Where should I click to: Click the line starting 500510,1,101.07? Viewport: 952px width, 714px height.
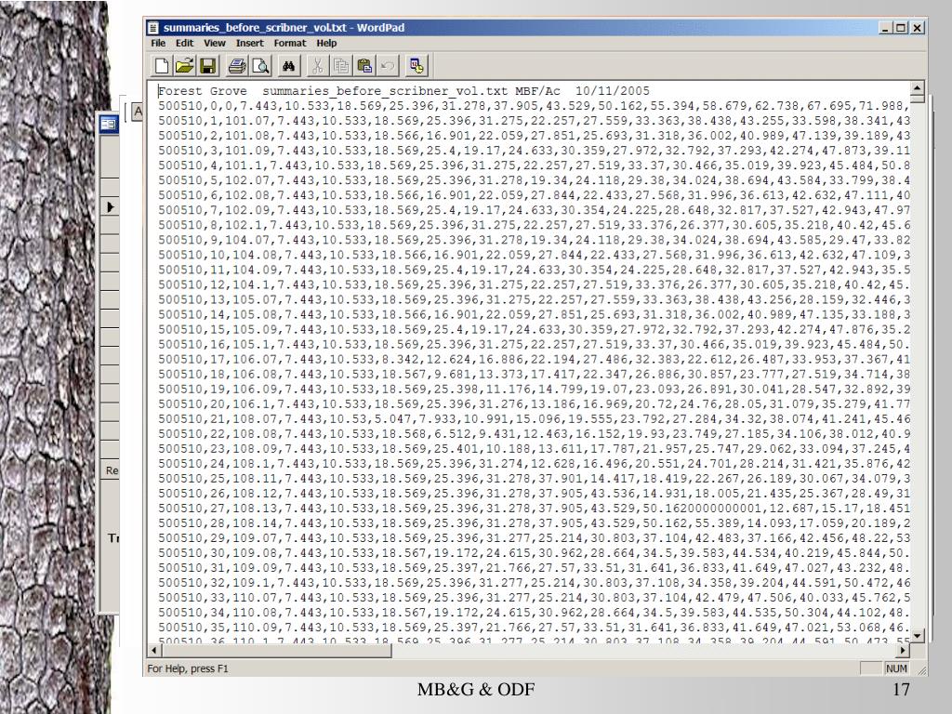pyautogui.click(x=534, y=121)
